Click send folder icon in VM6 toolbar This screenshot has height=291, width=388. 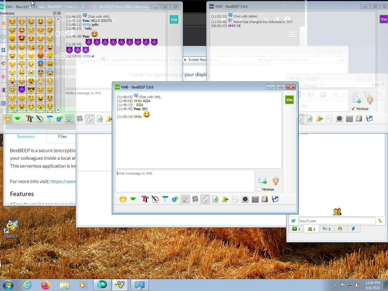[x=225, y=199]
